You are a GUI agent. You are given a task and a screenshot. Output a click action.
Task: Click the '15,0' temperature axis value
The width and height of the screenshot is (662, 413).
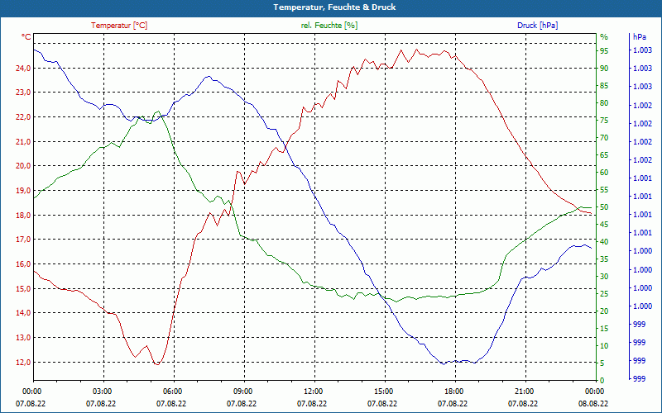click(x=23, y=288)
